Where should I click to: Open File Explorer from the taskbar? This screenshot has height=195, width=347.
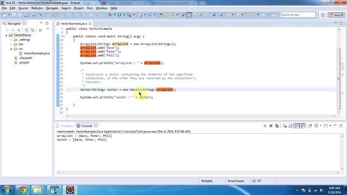37,190
